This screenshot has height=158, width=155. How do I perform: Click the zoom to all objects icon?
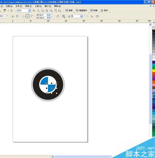[x=47, y=11]
